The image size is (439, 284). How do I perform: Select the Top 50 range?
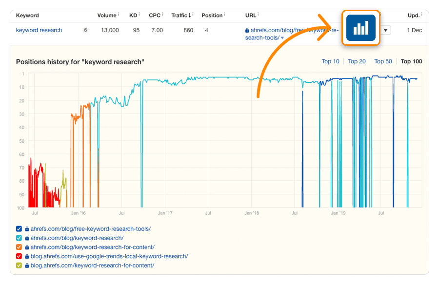[x=383, y=61]
